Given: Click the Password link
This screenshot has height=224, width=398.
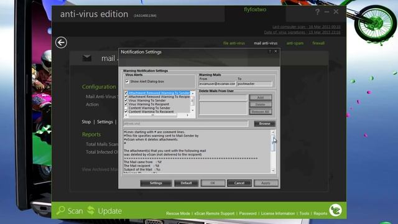Looking at the screenshot, I should click(x=248, y=213).
